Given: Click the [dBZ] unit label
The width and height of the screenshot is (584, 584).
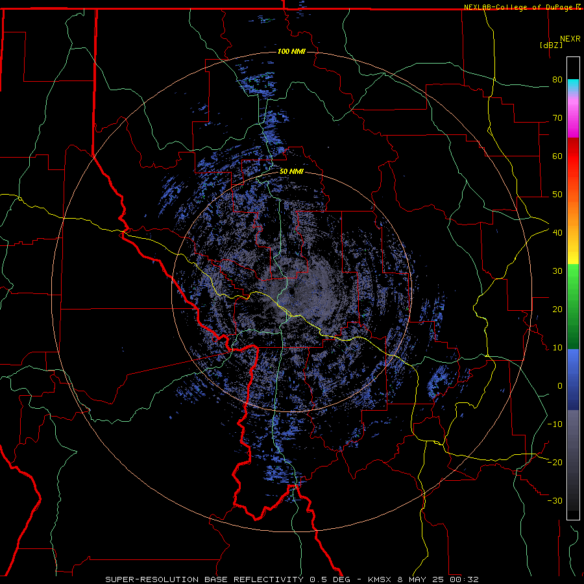Looking at the screenshot, I should [551, 45].
